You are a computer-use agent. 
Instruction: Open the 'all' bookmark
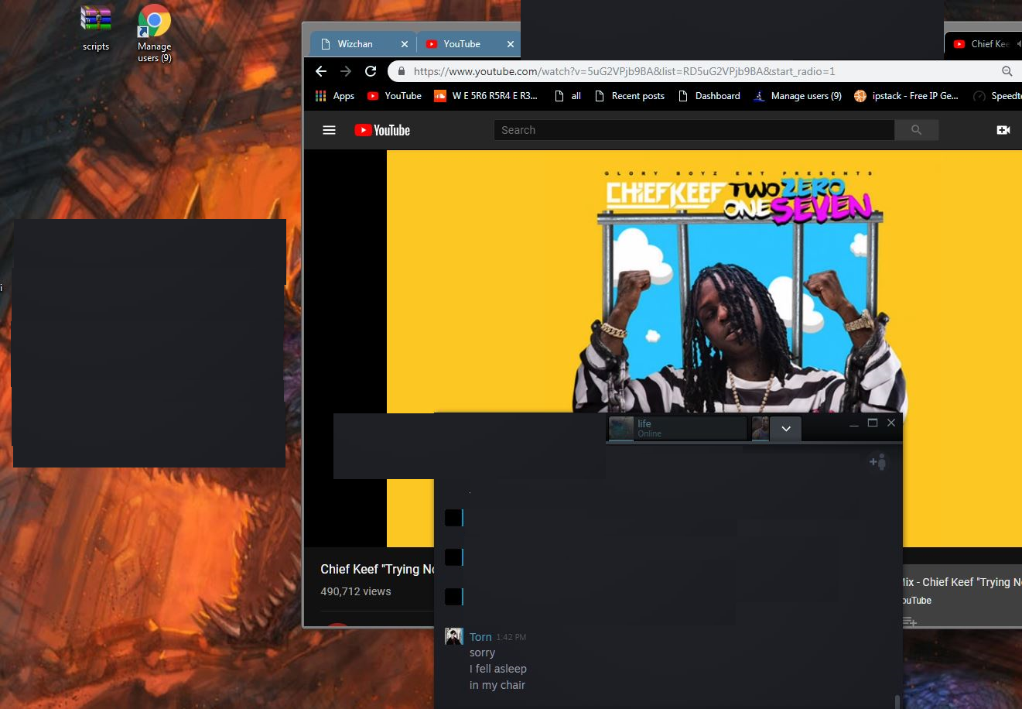pyautogui.click(x=569, y=96)
